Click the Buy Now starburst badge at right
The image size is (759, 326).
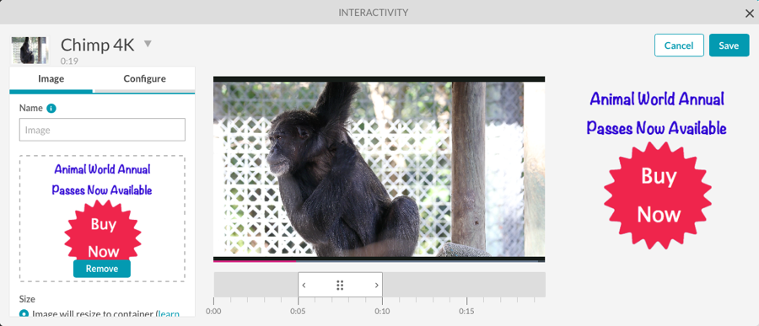[x=657, y=196]
